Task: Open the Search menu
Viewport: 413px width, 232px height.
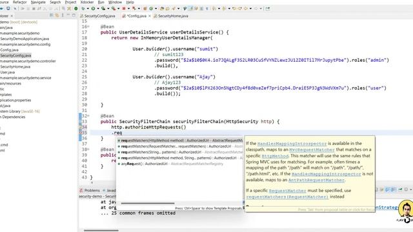Action: (55, 2)
